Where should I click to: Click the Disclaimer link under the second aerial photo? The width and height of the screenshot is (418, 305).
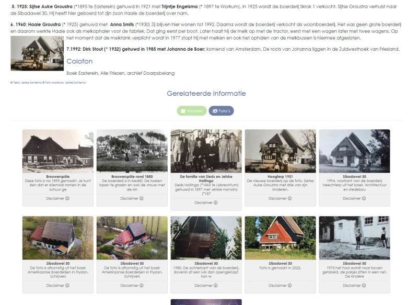pyautogui.click(x=132, y=286)
